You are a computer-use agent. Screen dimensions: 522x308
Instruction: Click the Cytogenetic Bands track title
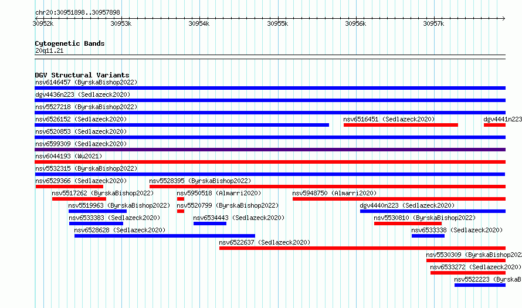(70, 43)
